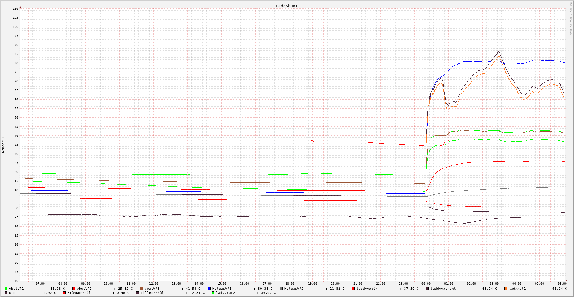Screen dimensions: 574x297
Task: Click the HetgasVP1 legend label text
Action: coord(222,289)
